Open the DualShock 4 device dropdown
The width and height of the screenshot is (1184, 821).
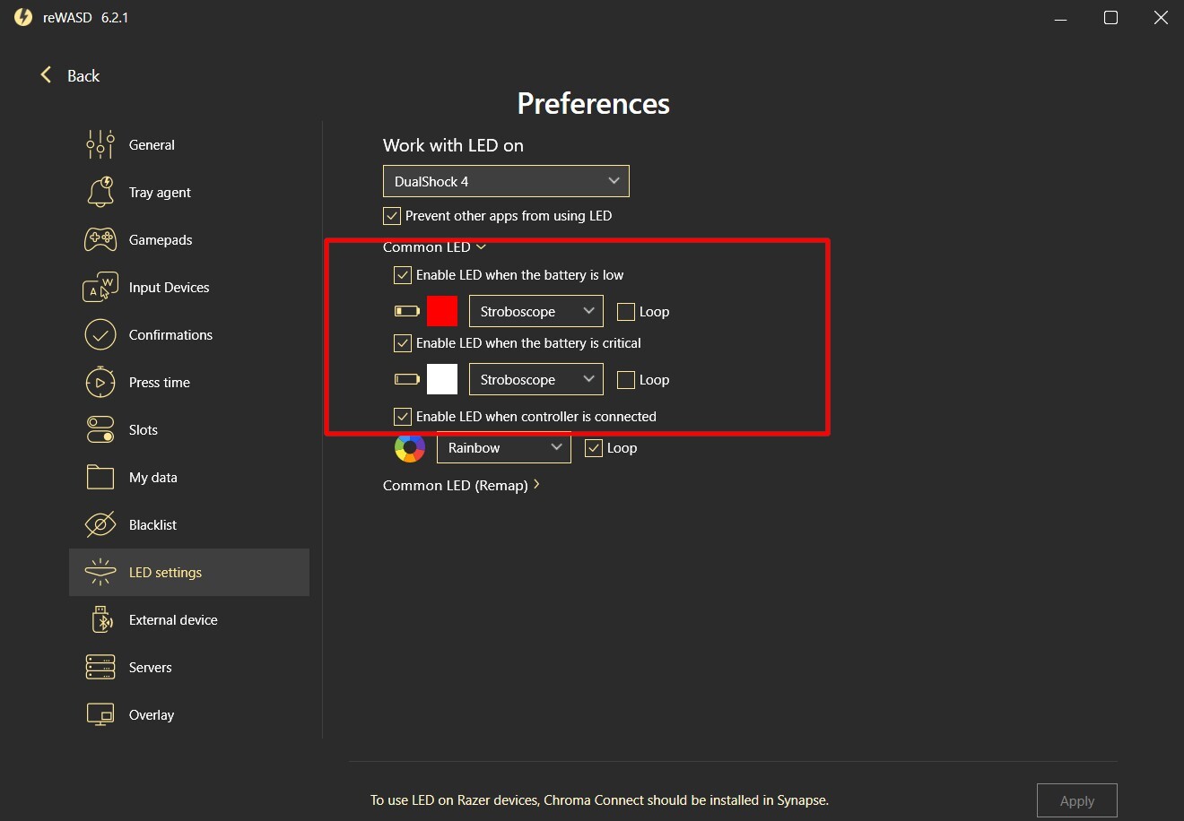click(x=506, y=181)
